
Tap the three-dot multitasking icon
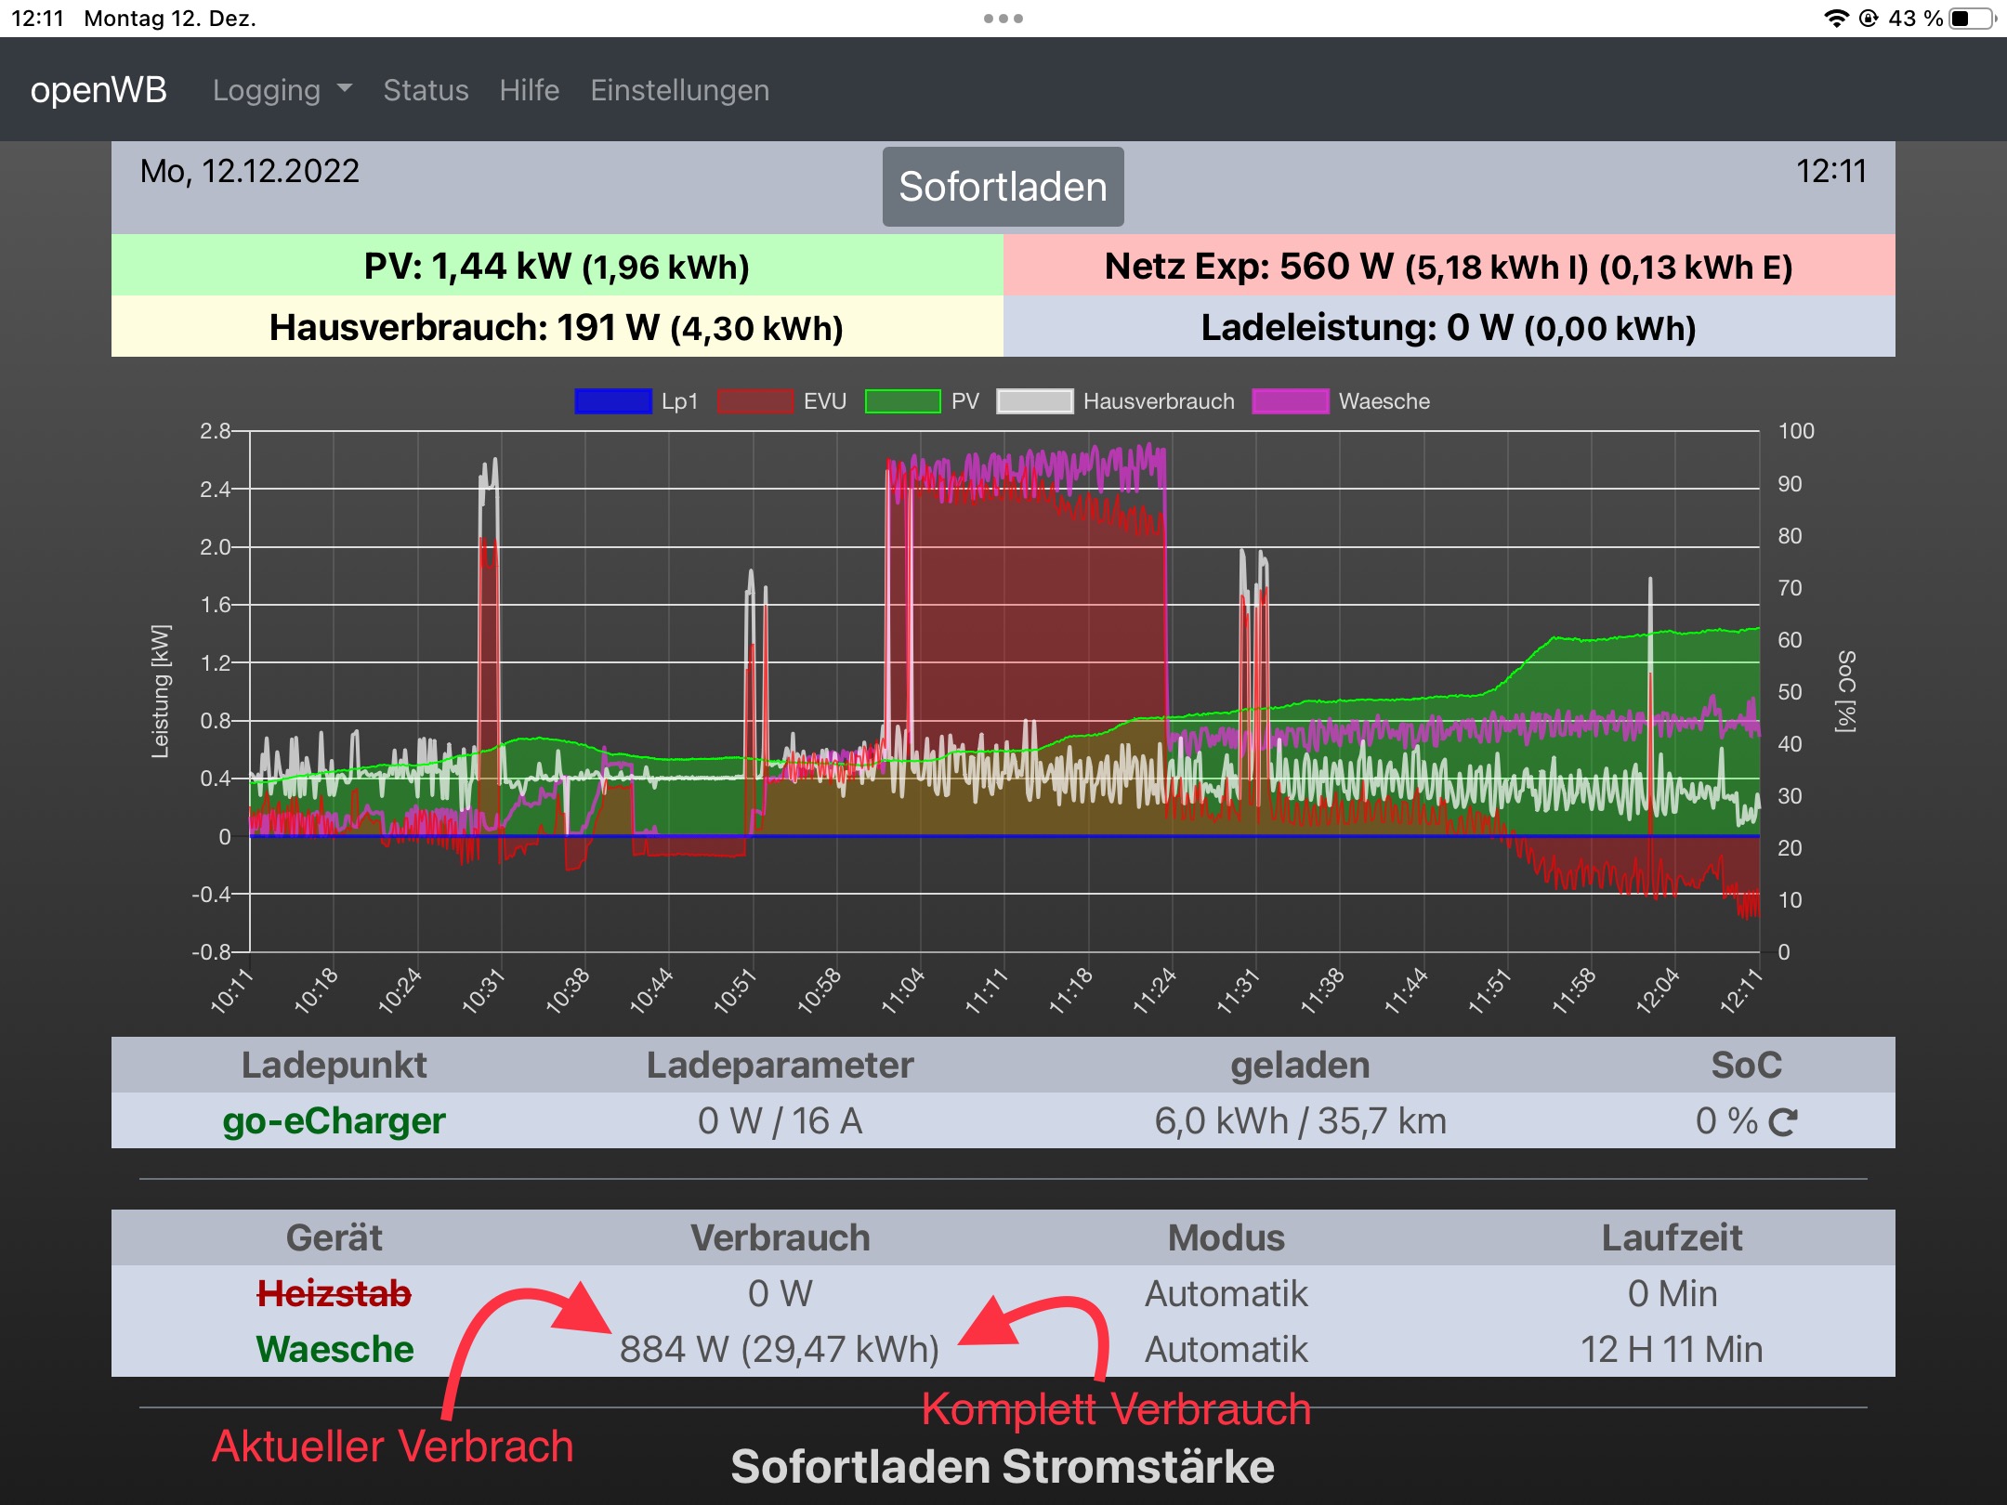tap(1003, 19)
